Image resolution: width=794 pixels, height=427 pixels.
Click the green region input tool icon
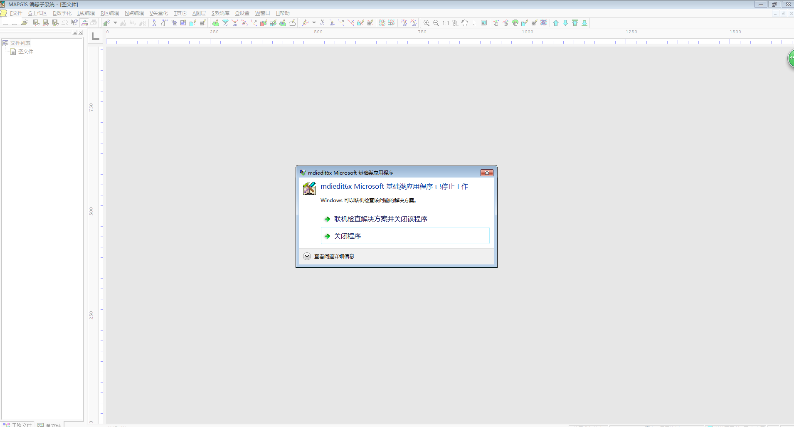tap(216, 23)
